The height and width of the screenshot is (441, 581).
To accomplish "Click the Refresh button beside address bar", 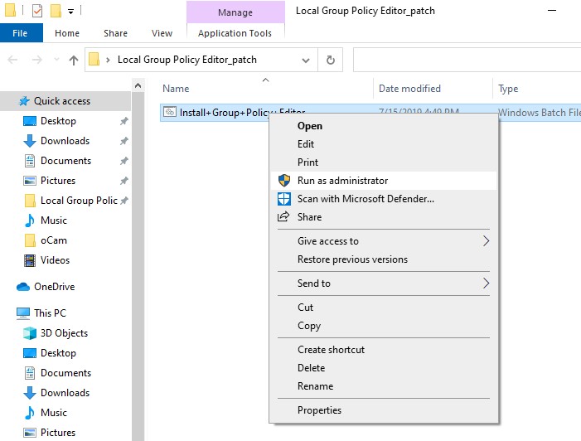I will [x=331, y=60].
